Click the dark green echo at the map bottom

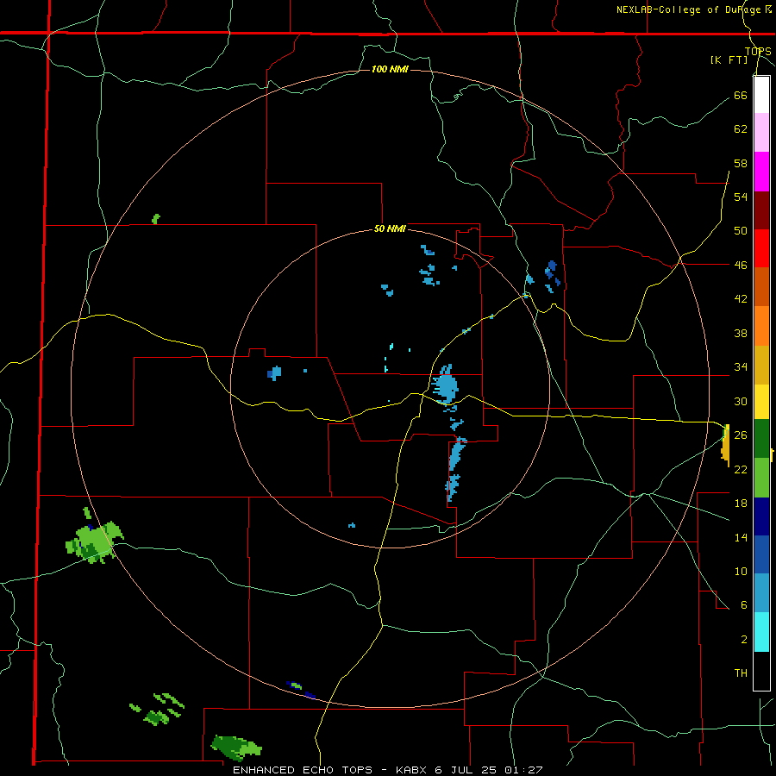point(235,747)
